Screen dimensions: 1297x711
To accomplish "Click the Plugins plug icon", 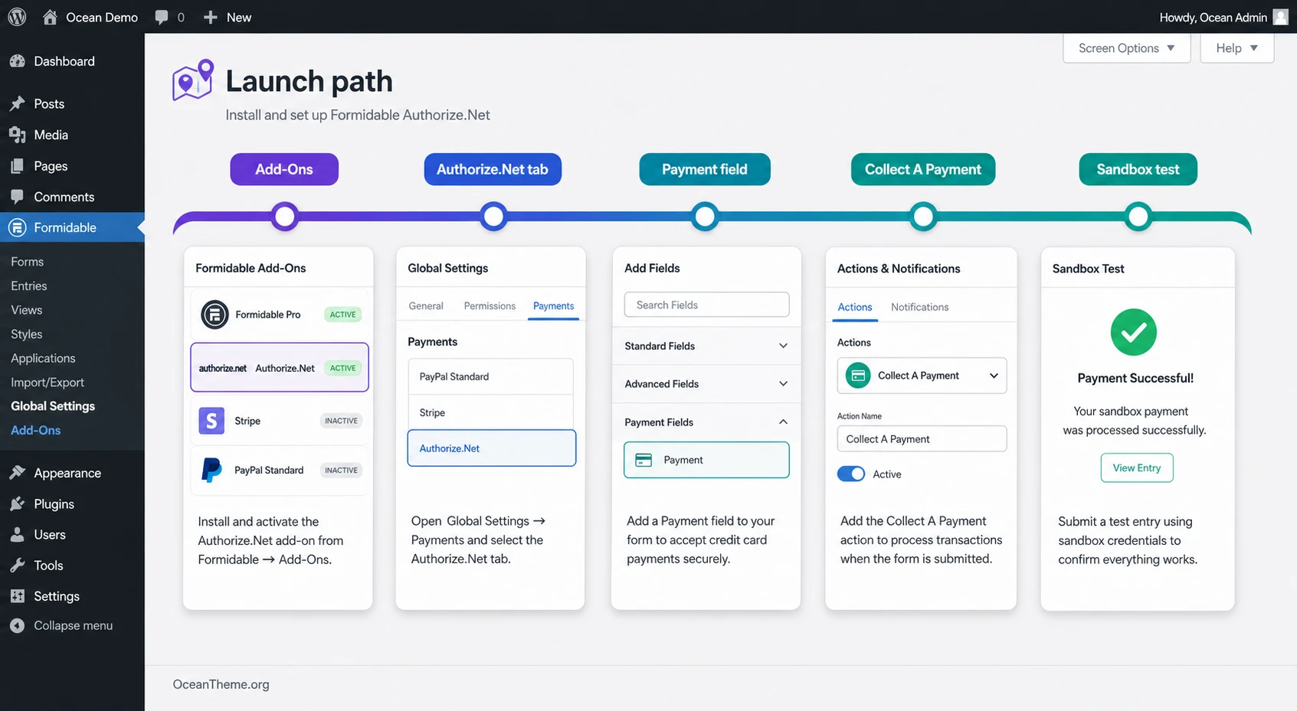I will (x=17, y=504).
